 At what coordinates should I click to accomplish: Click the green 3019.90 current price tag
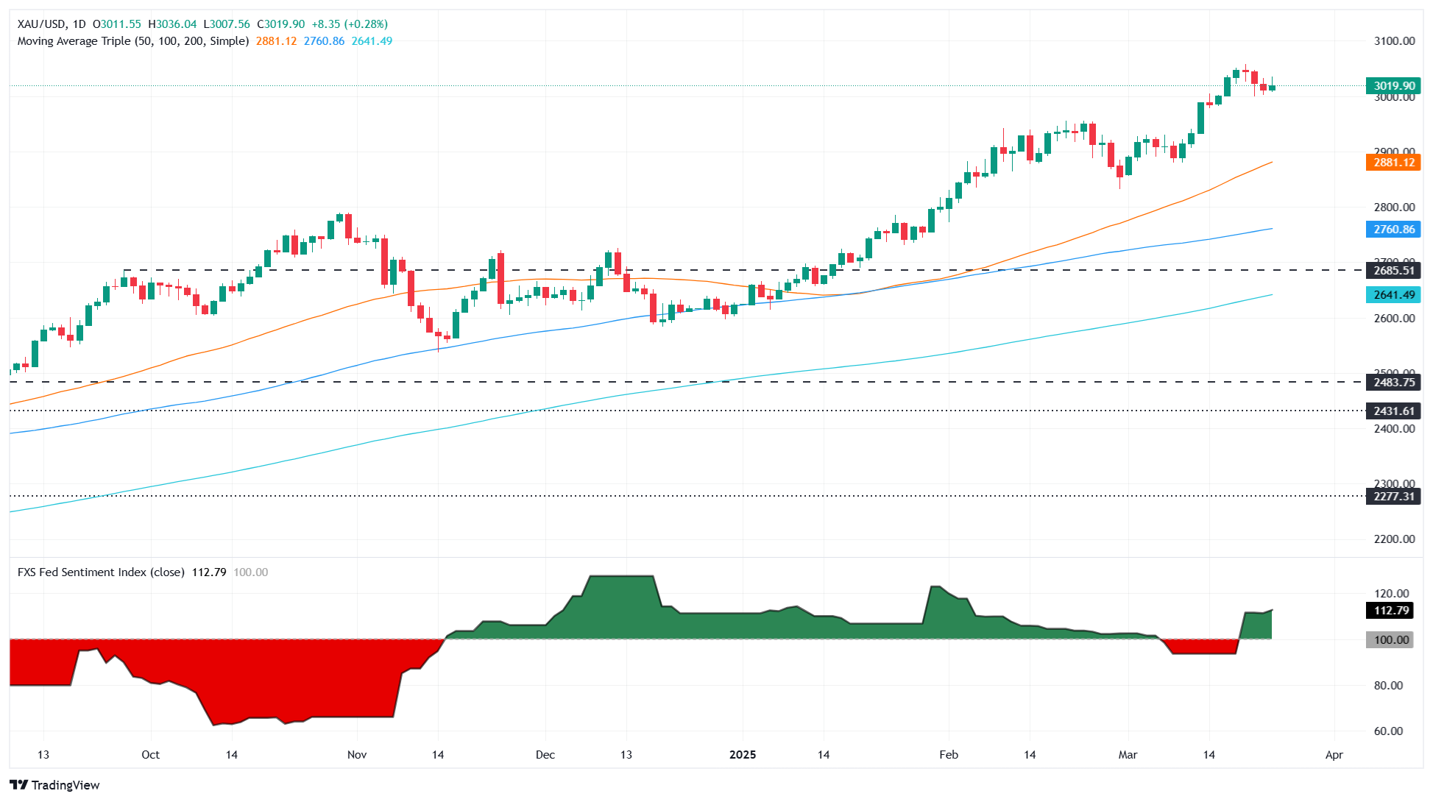(1393, 86)
